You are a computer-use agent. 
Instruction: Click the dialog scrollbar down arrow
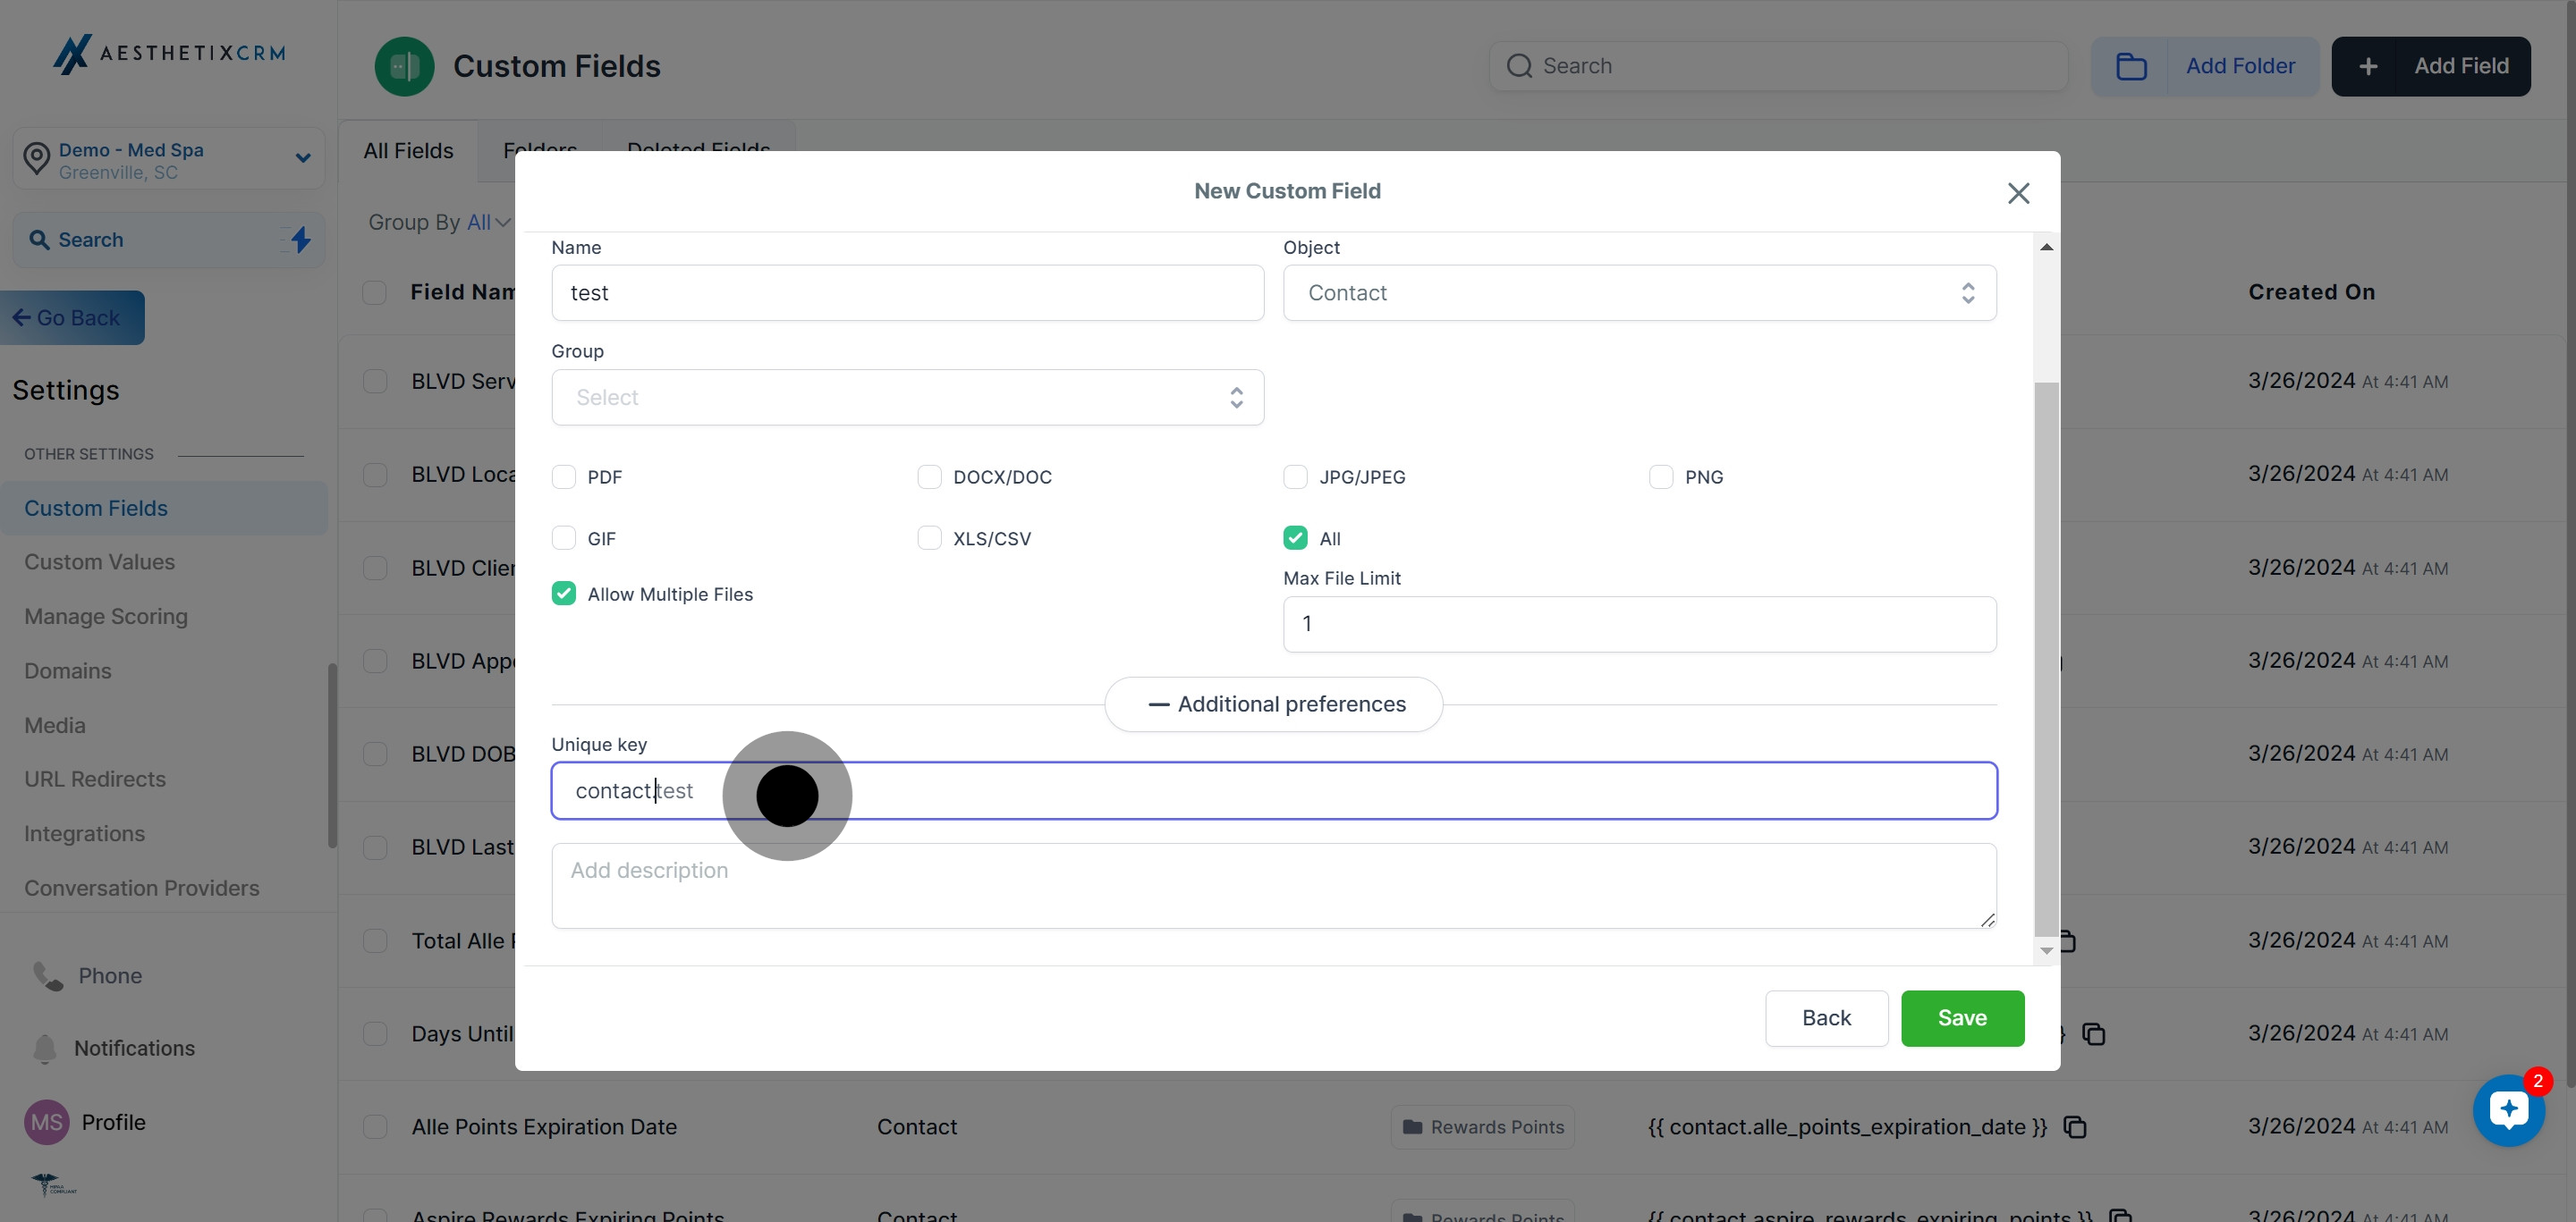point(2046,950)
